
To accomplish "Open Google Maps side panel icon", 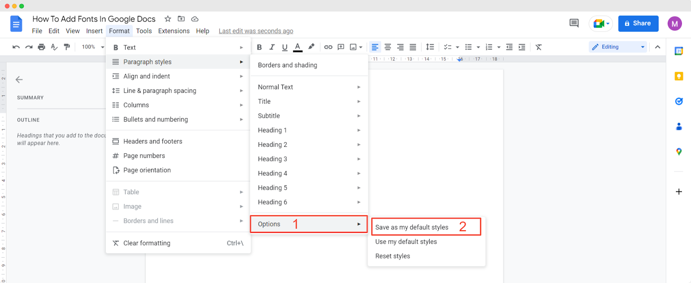I will tap(678, 152).
